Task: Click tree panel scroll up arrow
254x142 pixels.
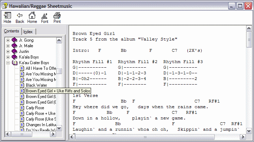Action: [59, 40]
